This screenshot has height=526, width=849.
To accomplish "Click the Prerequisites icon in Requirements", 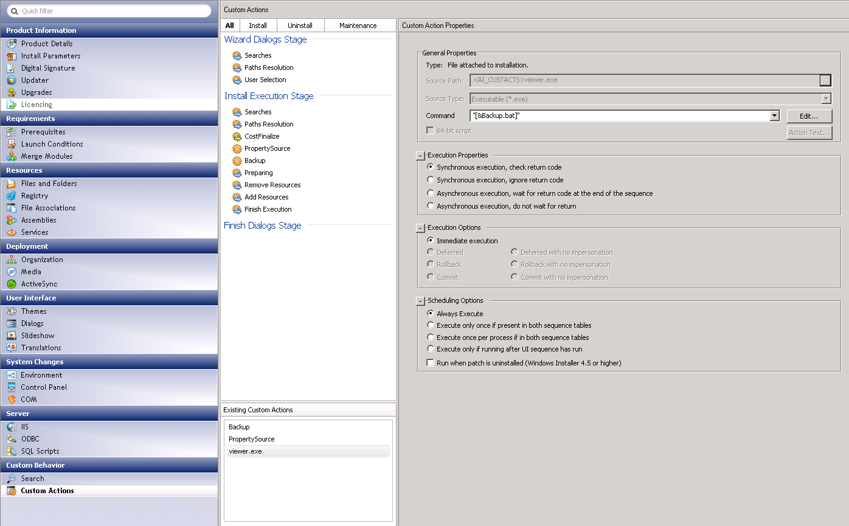I will pos(11,132).
